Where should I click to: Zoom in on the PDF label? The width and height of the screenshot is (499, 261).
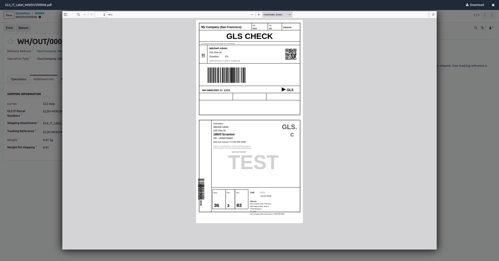pos(259,15)
